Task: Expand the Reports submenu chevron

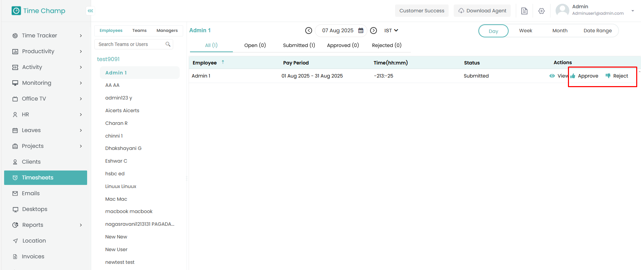Action: pyautogui.click(x=81, y=225)
